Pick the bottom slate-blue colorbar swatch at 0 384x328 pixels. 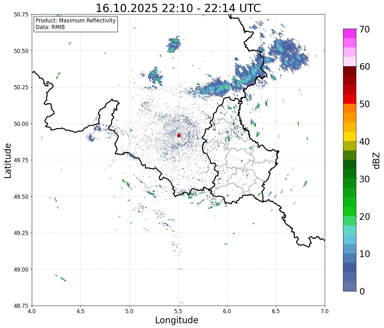point(350,286)
